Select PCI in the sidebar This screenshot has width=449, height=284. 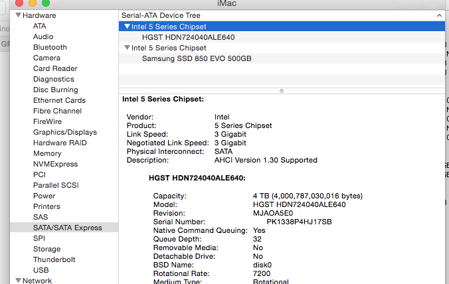tap(39, 175)
